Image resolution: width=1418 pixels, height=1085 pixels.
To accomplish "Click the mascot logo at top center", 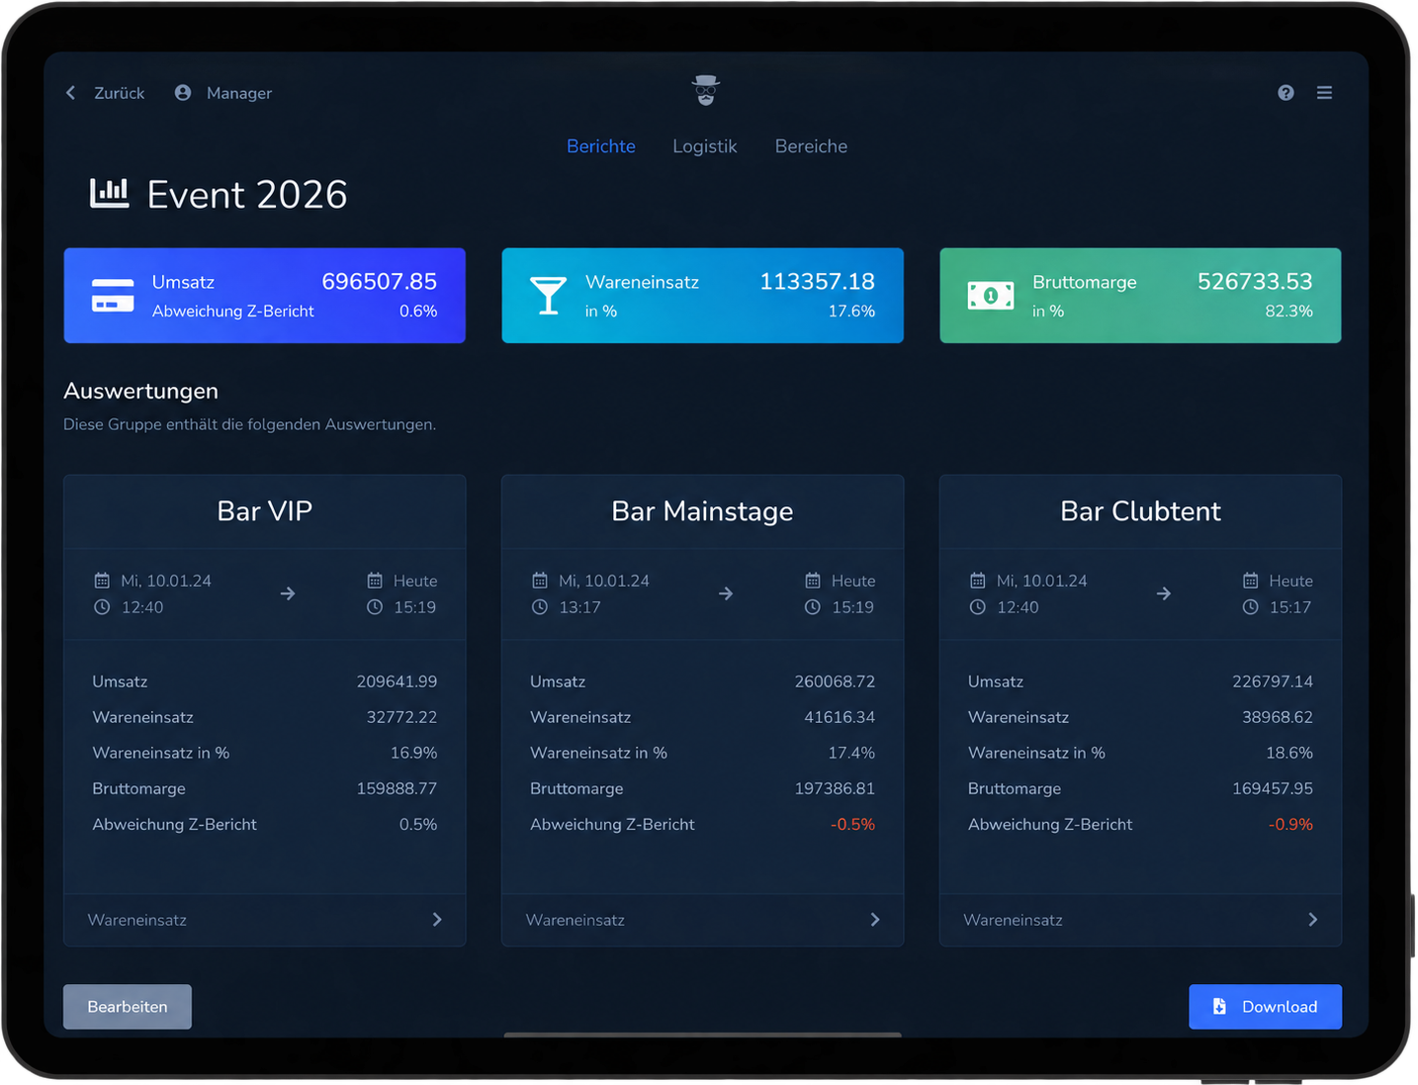I will tap(705, 91).
